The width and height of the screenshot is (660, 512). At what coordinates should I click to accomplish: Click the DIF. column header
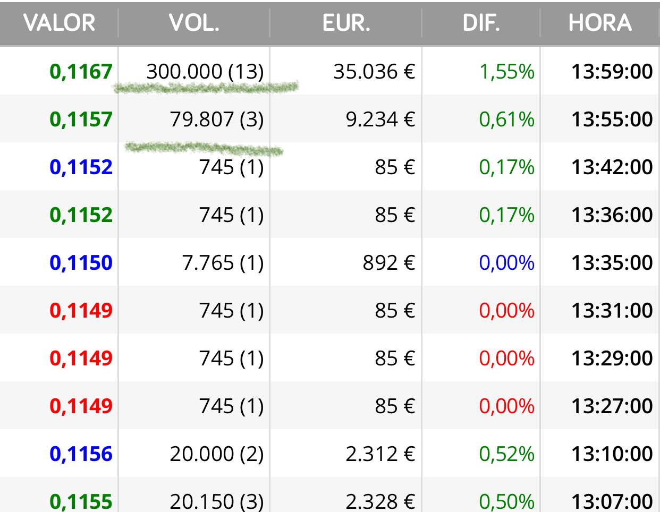pos(481,23)
